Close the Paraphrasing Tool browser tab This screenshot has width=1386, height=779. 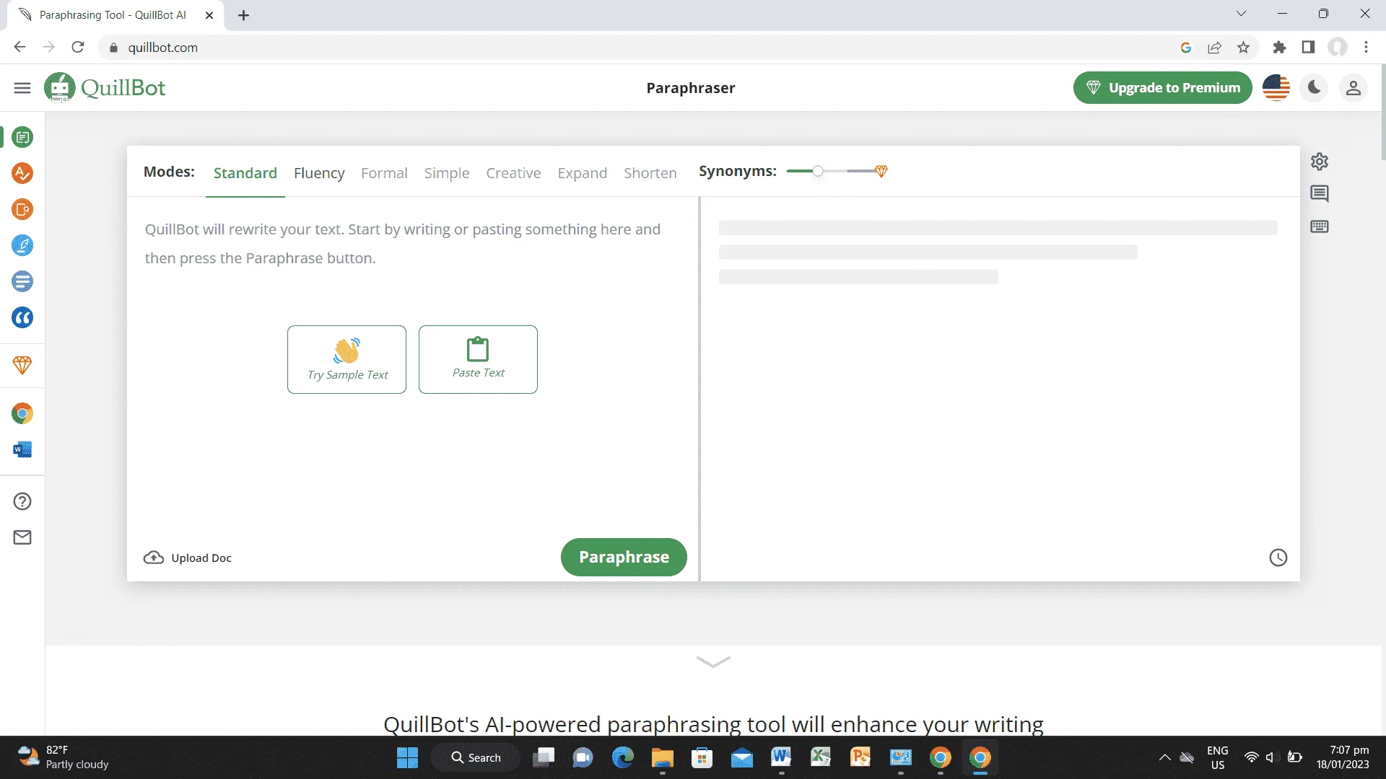(209, 15)
